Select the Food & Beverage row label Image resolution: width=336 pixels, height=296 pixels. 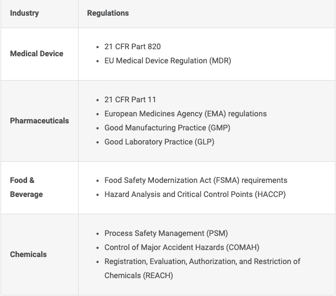(x=26, y=187)
